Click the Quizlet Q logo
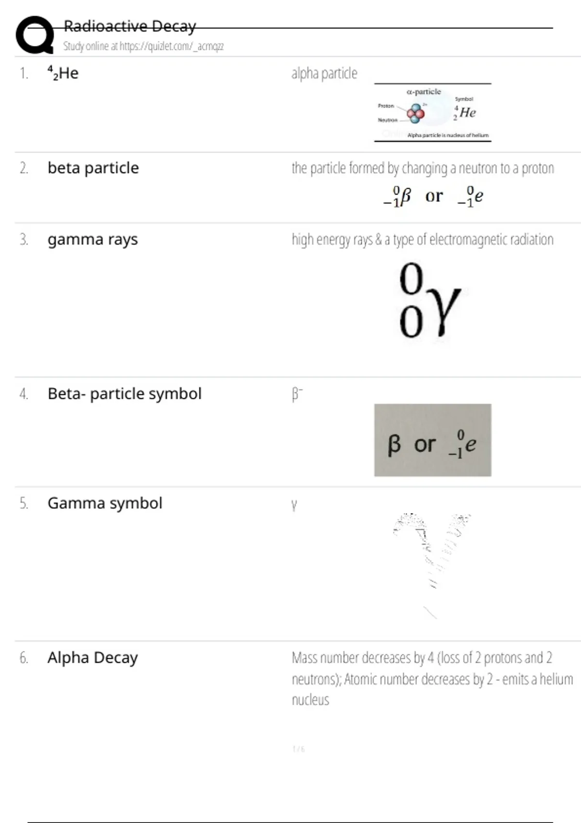 (x=35, y=35)
